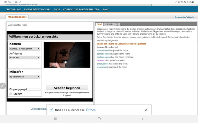This screenshot has width=198, height=123.
Task: Click the Verbindung hergestellt message
Action: [x=107, y=41]
